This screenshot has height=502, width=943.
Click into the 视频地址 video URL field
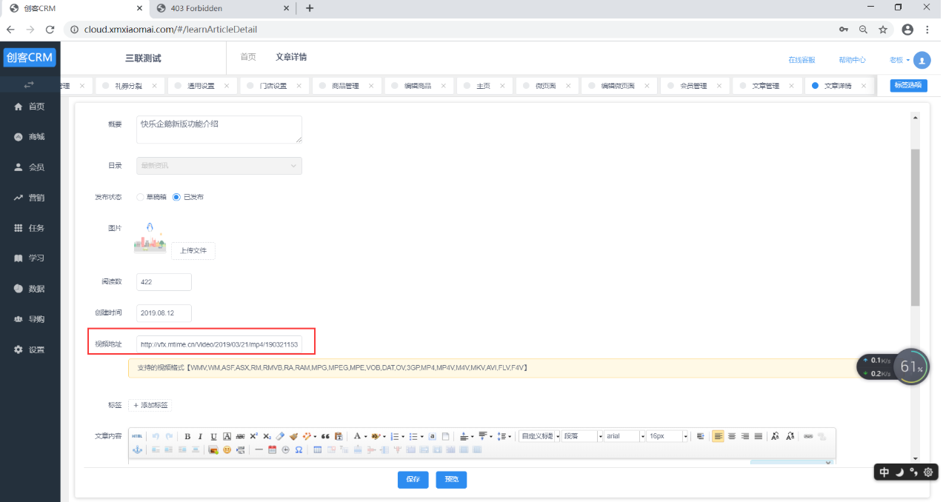point(219,344)
